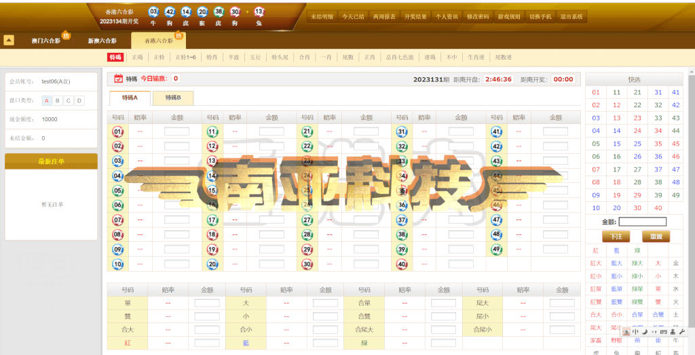
Task: Click the amount field for number 01
Action: [x=177, y=131]
